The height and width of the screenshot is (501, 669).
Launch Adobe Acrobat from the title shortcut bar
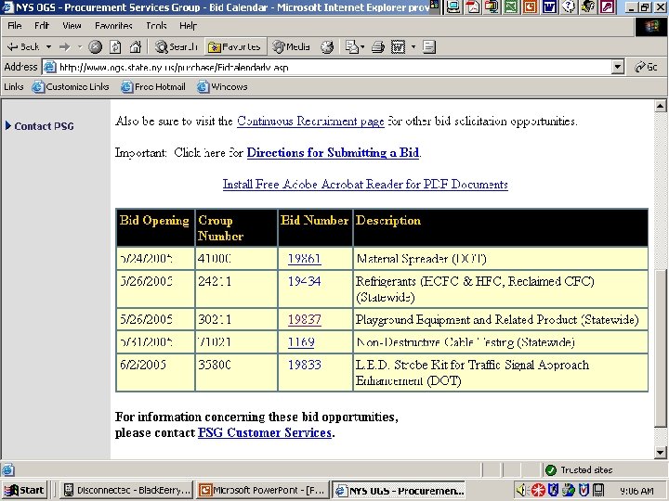click(473, 6)
